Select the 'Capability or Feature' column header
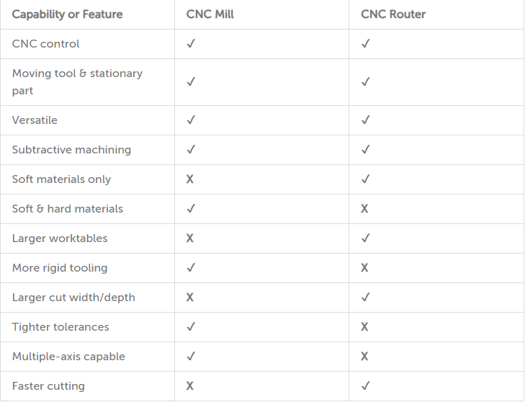The height and width of the screenshot is (402, 525). [x=67, y=14]
